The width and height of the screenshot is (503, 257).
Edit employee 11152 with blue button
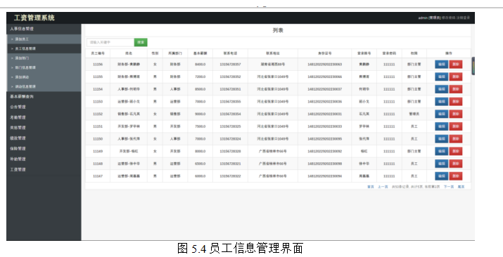441,114
